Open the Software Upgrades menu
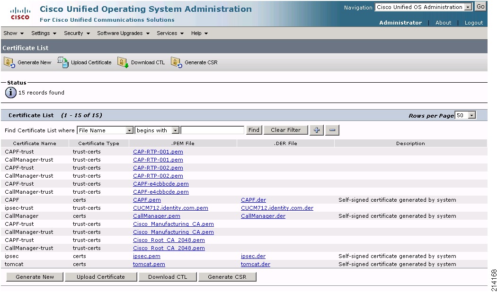The height and width of the screenshot is (292, 497). [x=123, y=33]
